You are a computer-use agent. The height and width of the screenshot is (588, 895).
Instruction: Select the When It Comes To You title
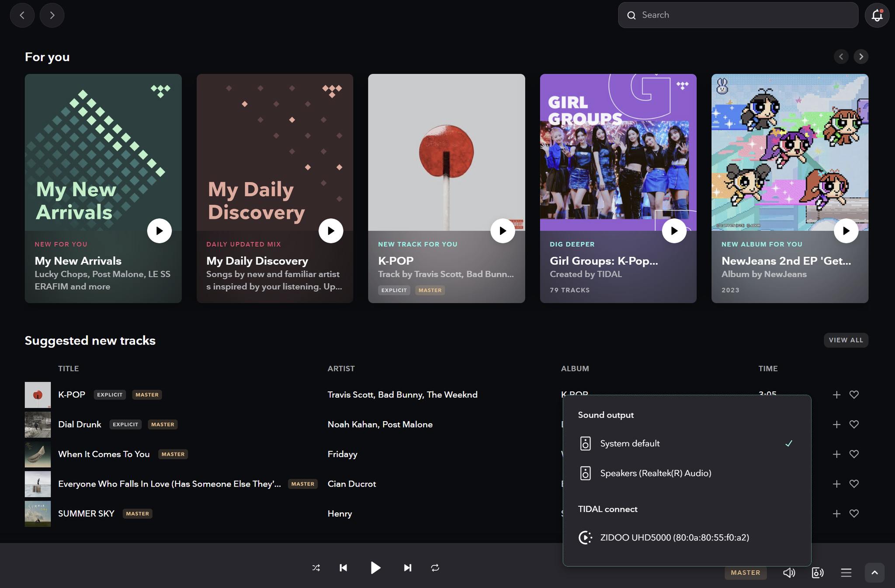[x=104, y=454]
